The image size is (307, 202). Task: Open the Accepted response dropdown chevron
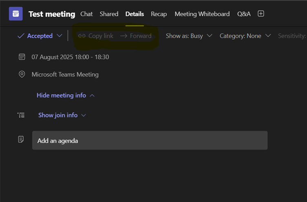pos(60,36)
